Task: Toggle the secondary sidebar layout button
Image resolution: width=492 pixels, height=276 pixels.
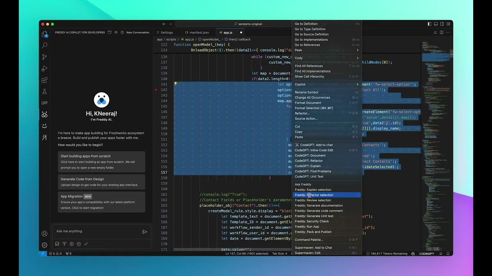Action: (442, 24)
